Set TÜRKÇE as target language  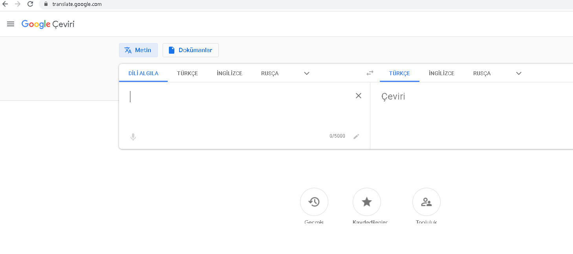click(399, 73)
